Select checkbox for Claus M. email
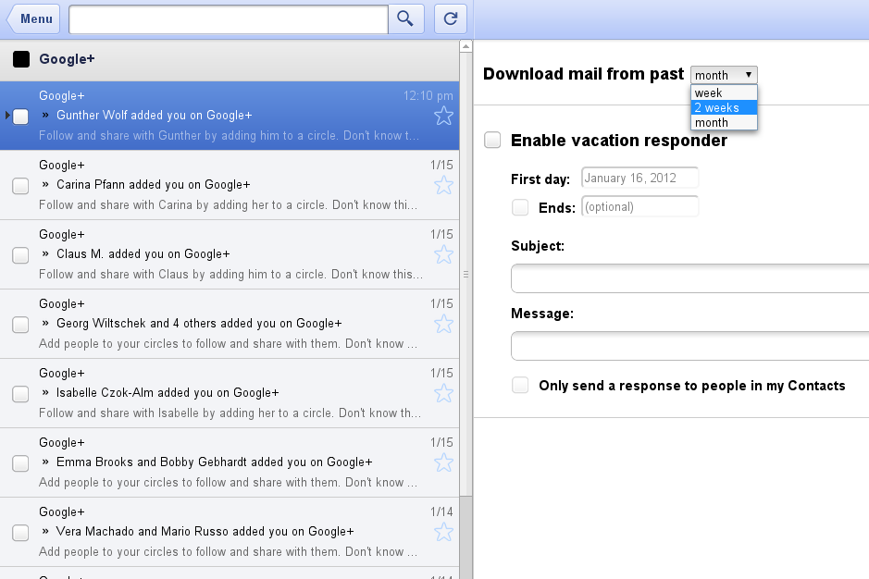Viewport: 869px width, 579px height. [20, 255]
